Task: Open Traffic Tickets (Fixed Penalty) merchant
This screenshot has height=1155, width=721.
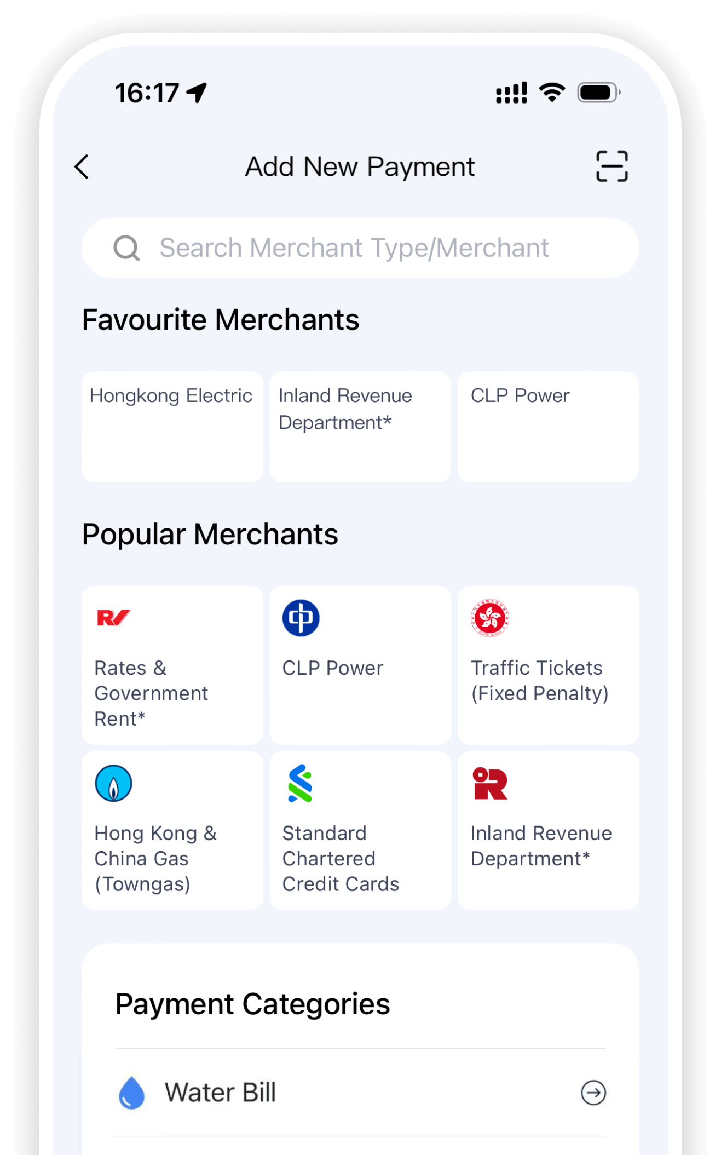Action: [548, 680]
